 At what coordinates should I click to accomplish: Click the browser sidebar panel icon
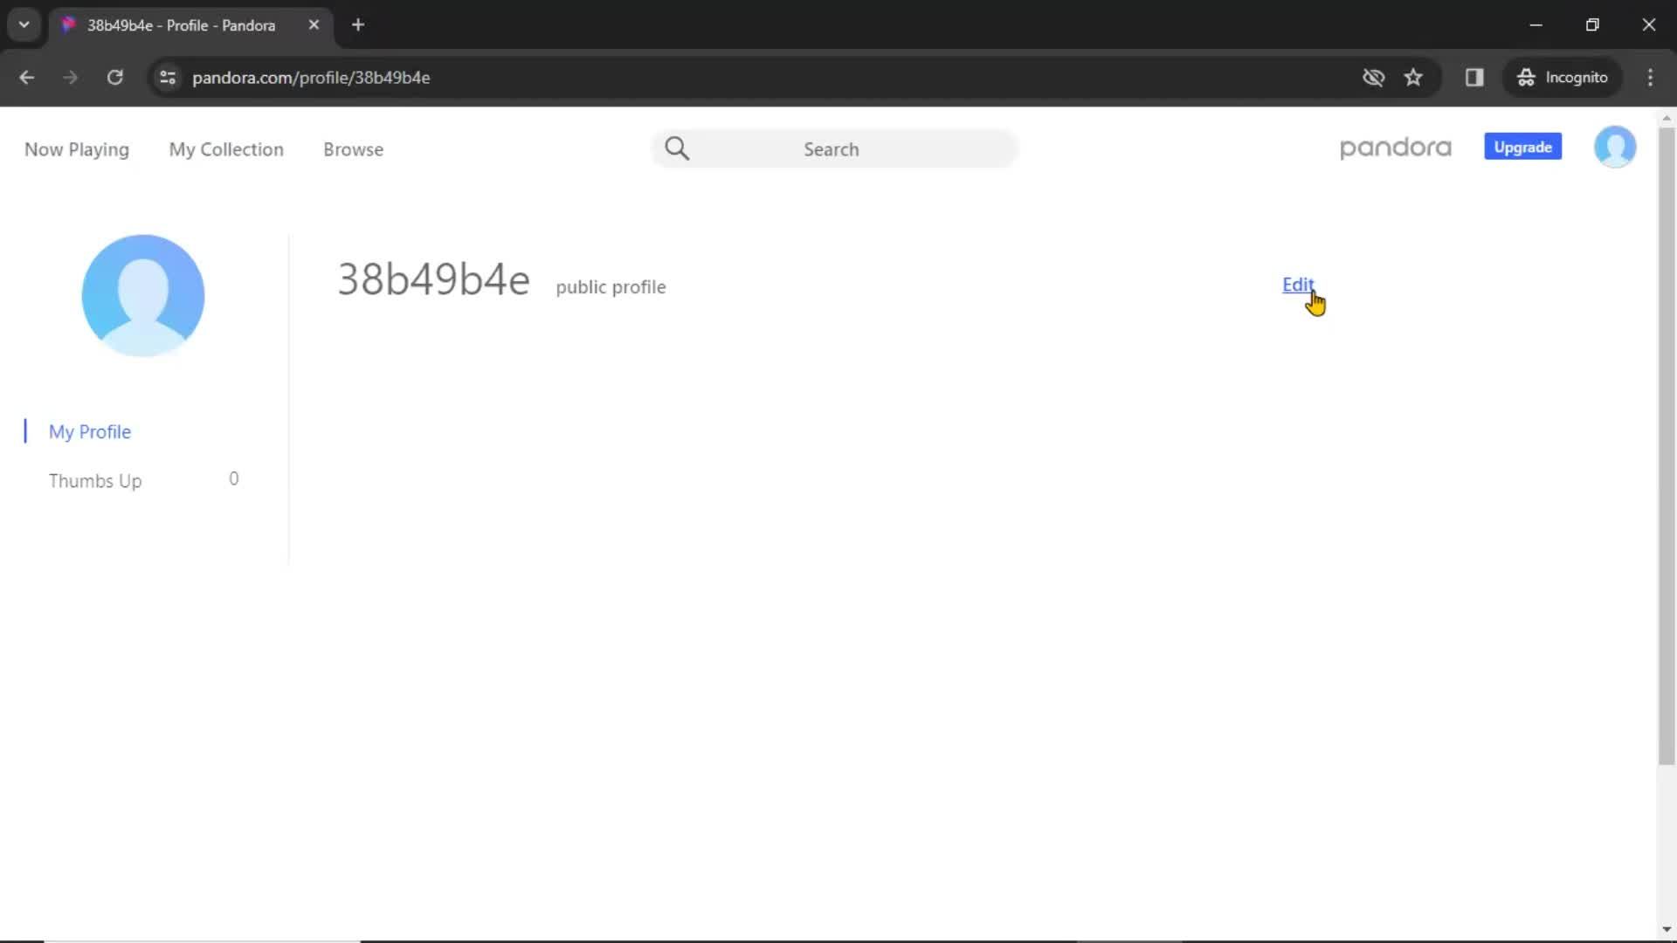(x=1474, y=77)
